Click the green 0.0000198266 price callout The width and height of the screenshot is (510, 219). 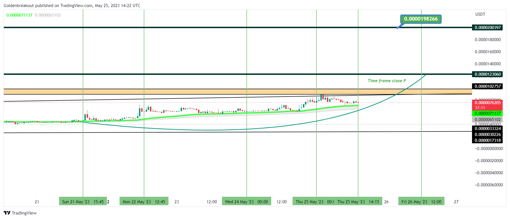[x=421, y=19]
